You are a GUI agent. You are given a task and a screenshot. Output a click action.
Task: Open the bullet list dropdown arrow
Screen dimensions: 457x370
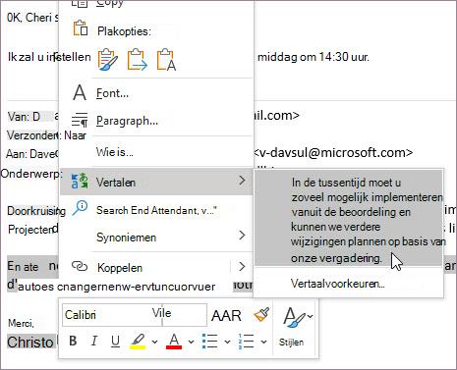pos(227,343)
